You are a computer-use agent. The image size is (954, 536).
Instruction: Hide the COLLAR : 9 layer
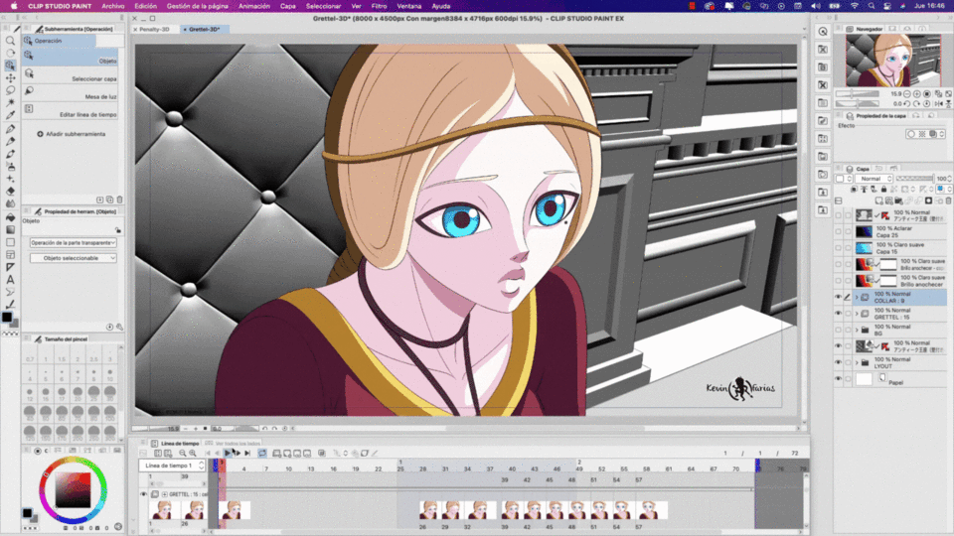(x=838, y=297)
